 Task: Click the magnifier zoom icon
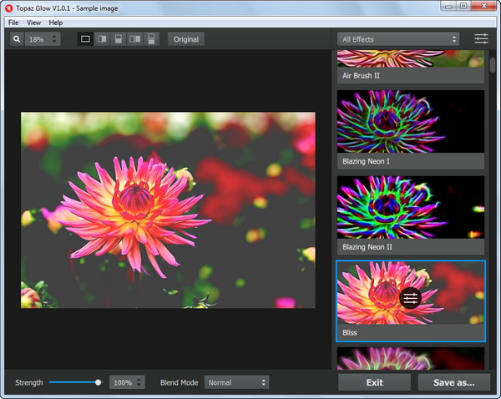point(17,39)
